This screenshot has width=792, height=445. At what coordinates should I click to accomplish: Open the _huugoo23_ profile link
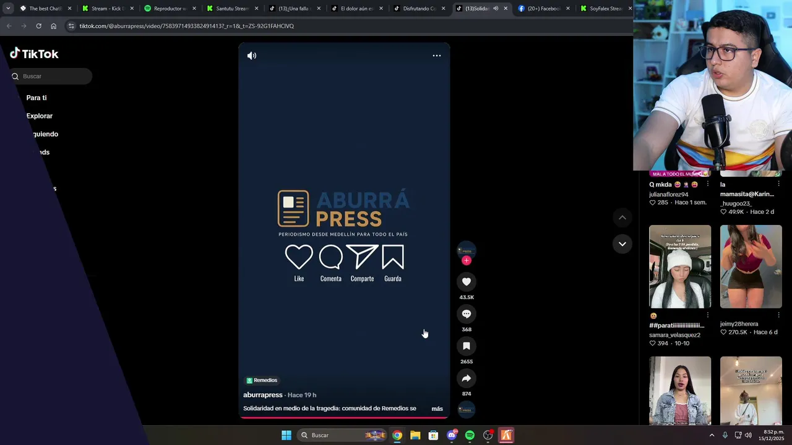pyautogui.click(x=736, y=203)
